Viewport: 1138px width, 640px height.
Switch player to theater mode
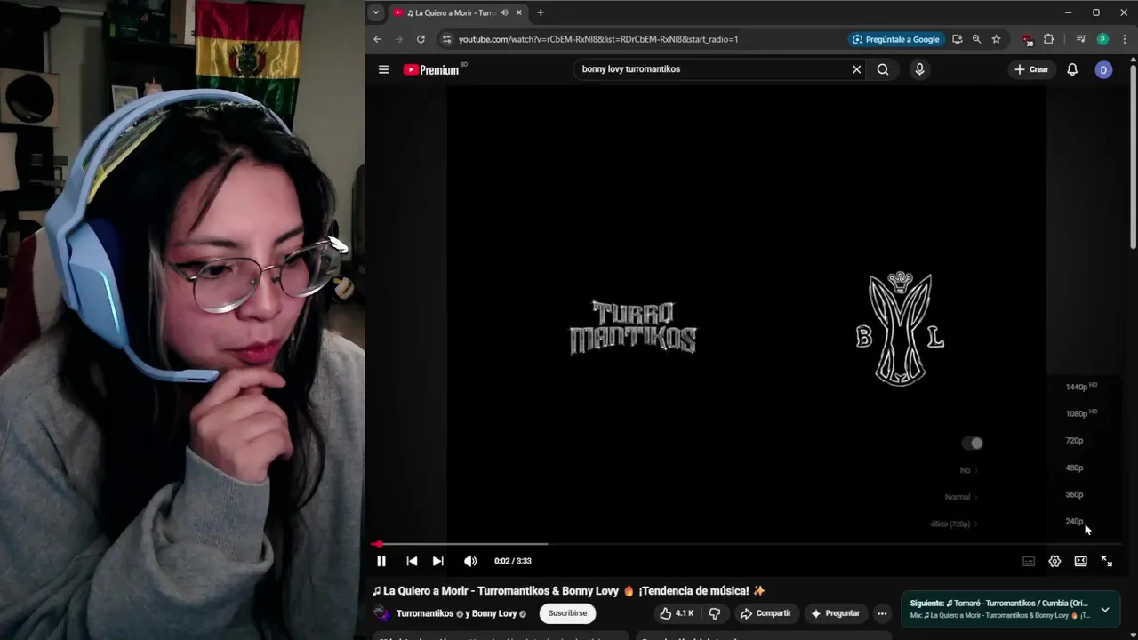pyautogui.click(x=1080, y=561)
